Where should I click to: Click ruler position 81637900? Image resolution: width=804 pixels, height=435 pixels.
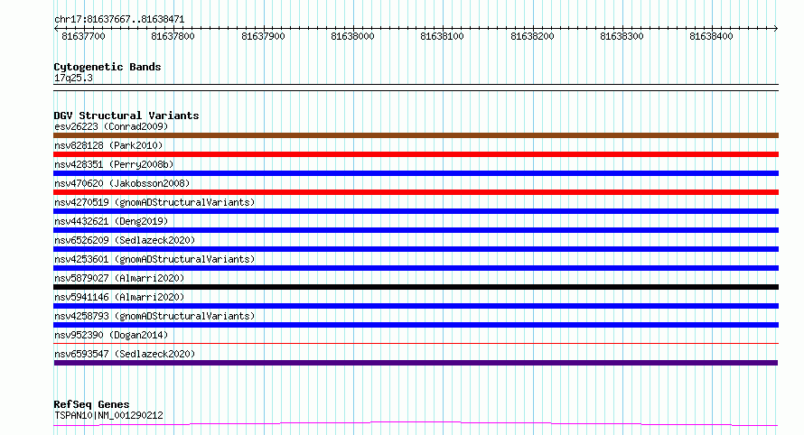(x=263, y=36)
